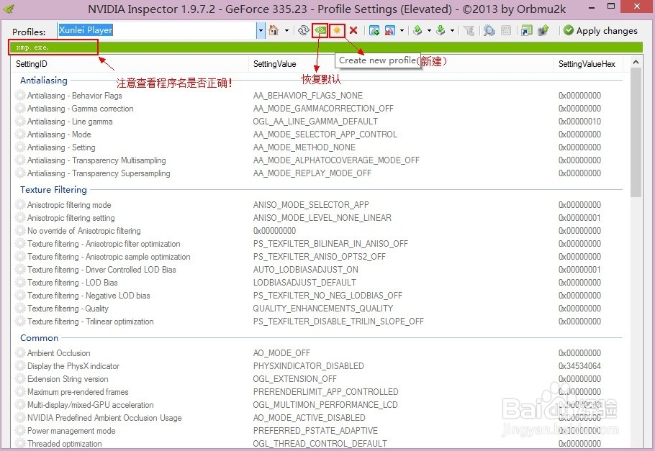Click the gear icon beside Anisotropic filtering mode
Image resolution: width=655 pixels, height=451 pixels.
[x=20, y=204]
